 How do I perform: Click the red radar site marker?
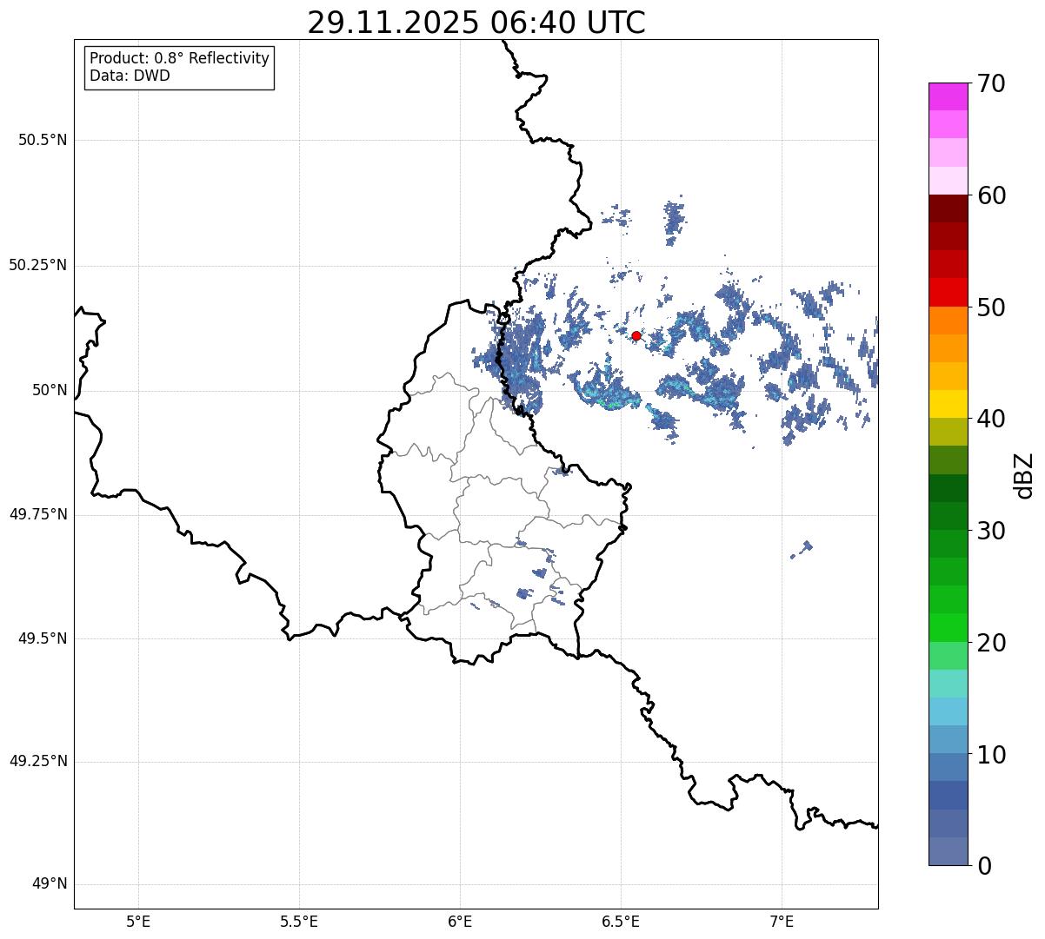636,335
